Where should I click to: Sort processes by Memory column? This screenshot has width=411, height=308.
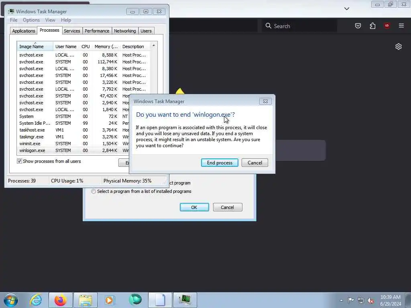pos(106,47)
